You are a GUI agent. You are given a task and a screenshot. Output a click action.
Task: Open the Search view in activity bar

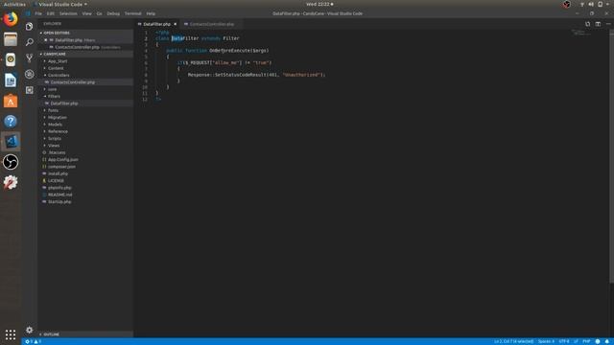point(29,42)
